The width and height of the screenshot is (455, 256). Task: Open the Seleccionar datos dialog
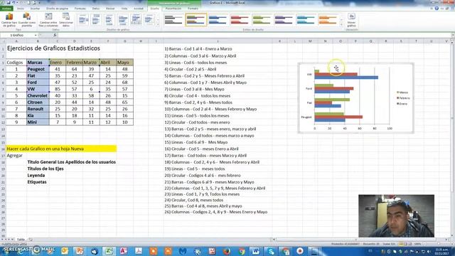(66, 20)
